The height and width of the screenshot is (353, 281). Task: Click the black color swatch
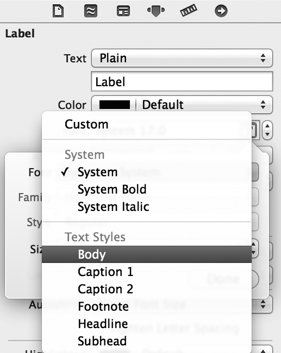click(115, 105)
